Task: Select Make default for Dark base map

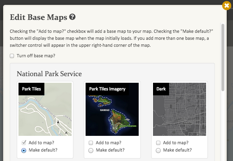Action: [158, 151]
